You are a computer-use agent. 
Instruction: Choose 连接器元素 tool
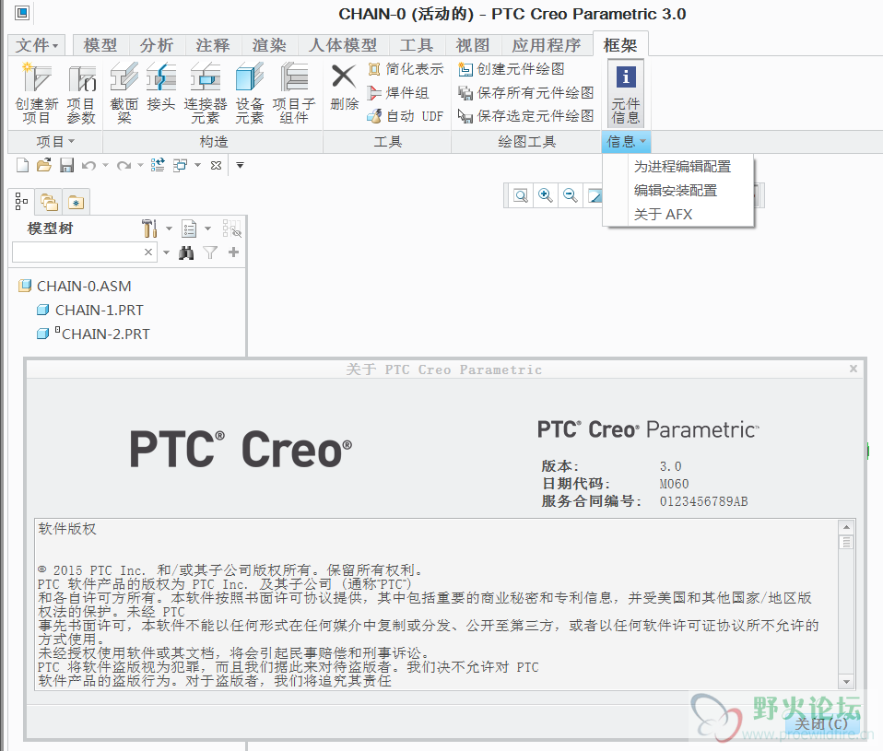[x=205, y=93]
